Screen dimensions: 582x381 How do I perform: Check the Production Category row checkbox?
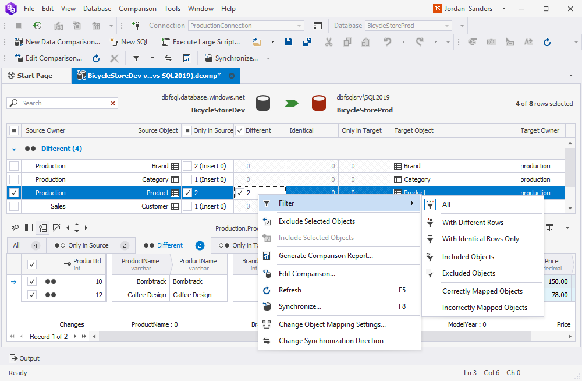14,179
